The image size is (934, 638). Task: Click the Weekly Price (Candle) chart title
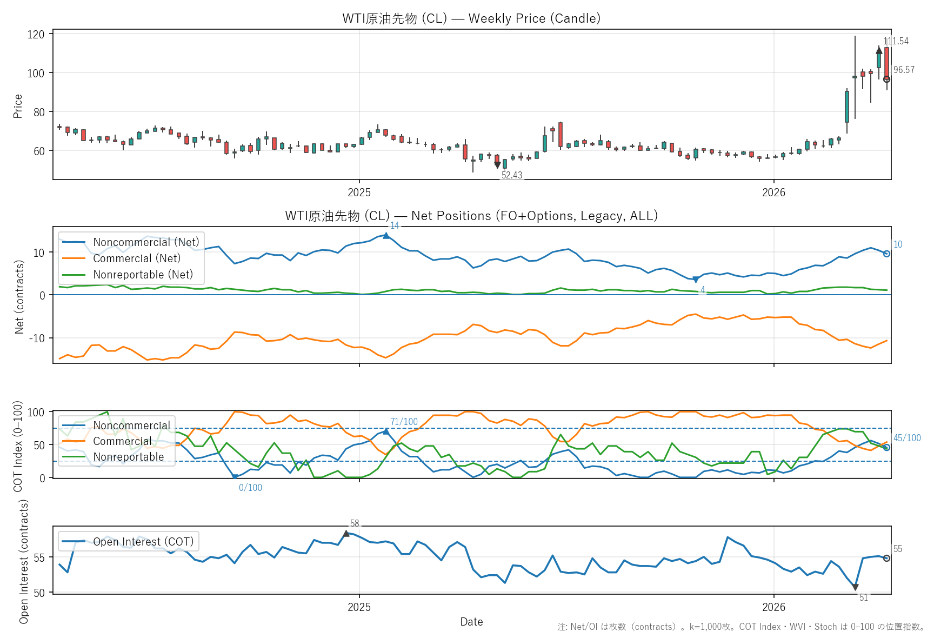tap(471, 18)
